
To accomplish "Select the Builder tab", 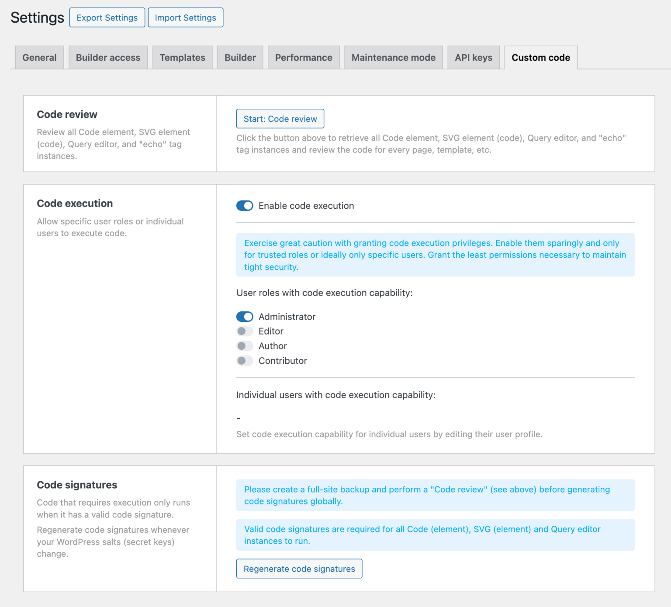I will tap(240, 58).
